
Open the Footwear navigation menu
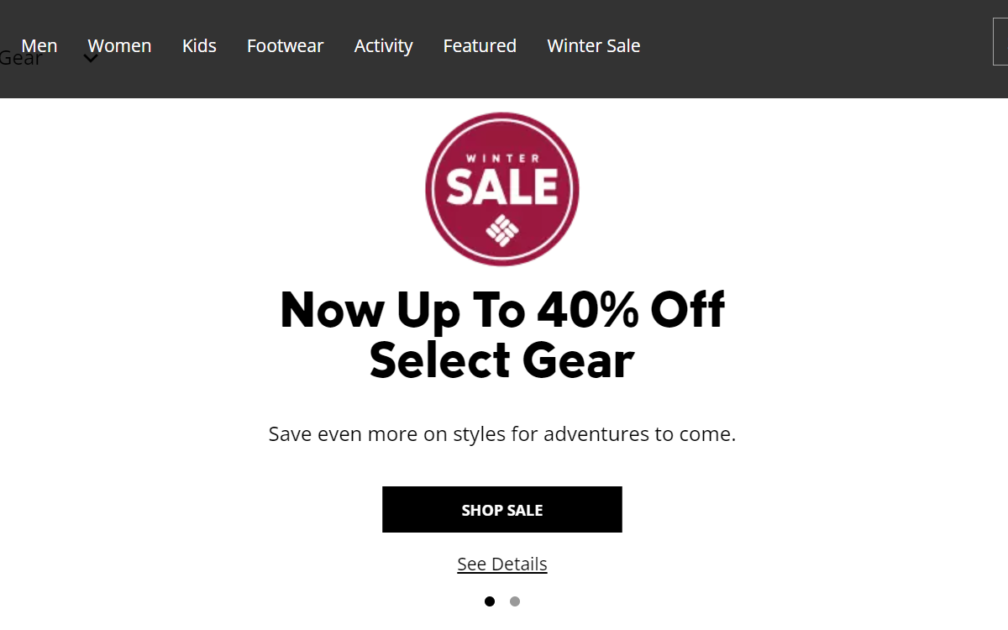(285, 45)
